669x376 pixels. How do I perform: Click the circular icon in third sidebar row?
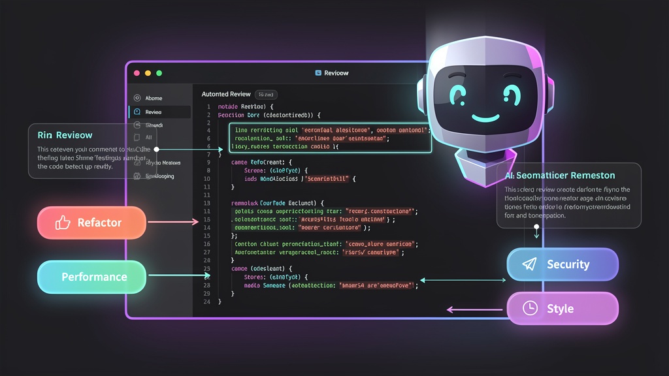pos(137,125)
